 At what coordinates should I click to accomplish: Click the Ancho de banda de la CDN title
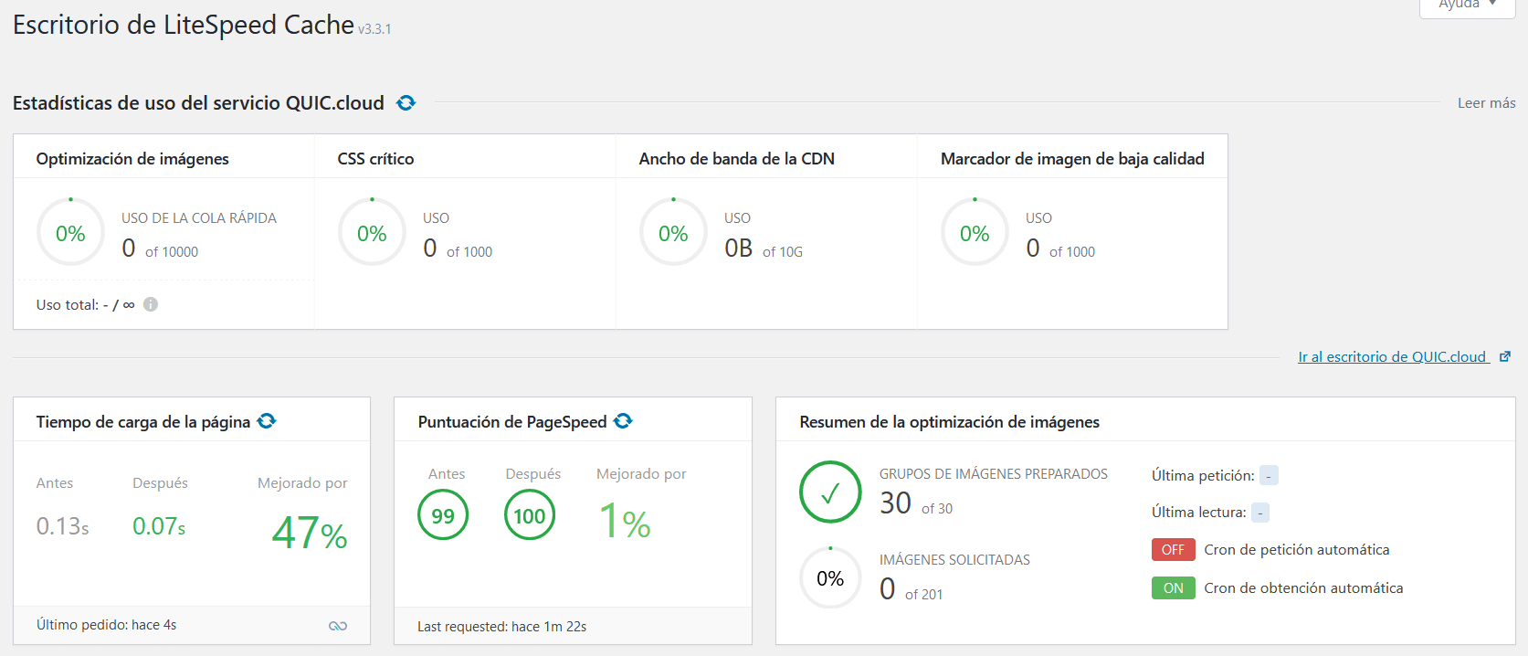tap(737, 159)
